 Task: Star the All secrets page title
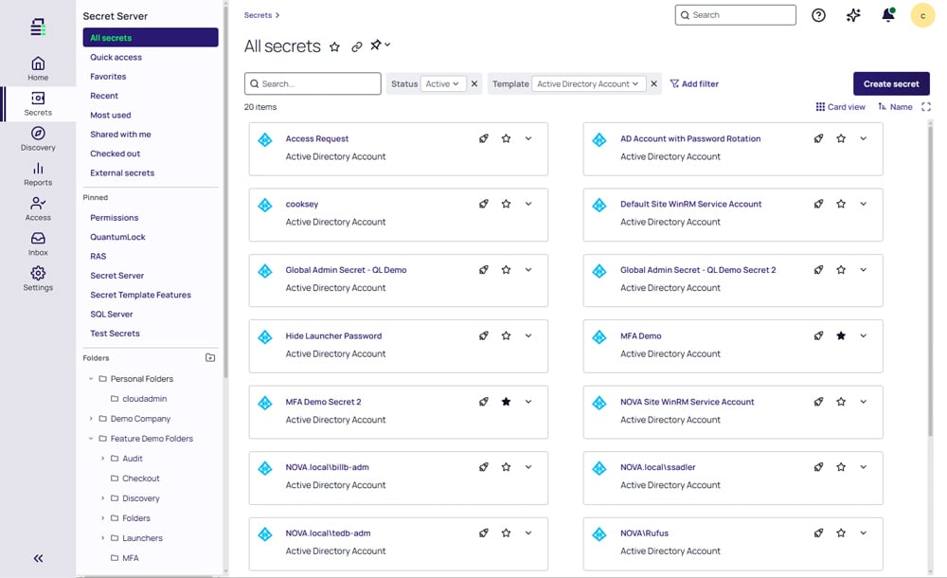[335, 45]
